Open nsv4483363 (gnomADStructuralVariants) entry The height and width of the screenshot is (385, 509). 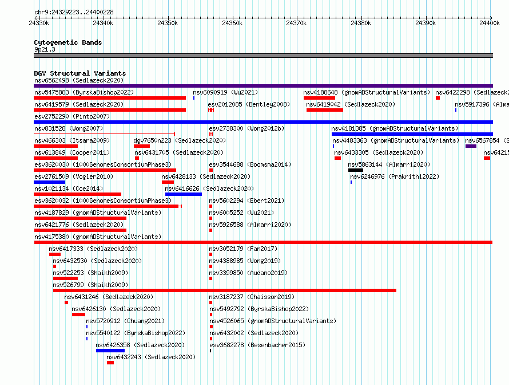point(396,140)
